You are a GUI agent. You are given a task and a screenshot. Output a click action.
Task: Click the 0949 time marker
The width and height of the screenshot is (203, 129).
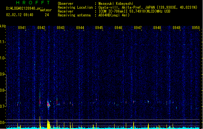click(177, 28)
